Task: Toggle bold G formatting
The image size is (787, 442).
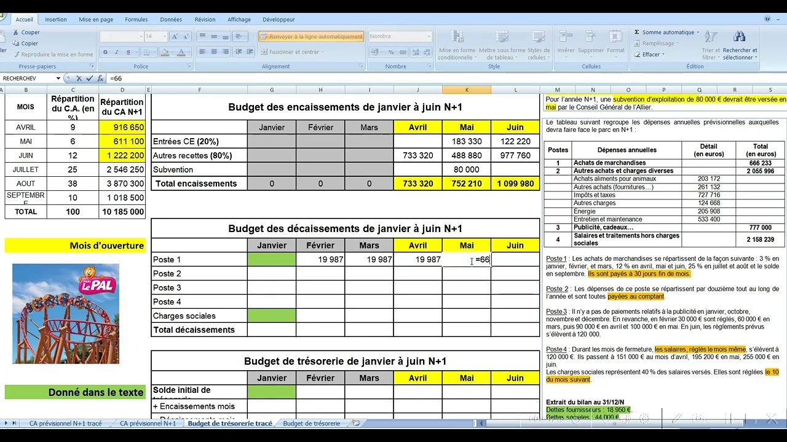Action: [105, 52]
